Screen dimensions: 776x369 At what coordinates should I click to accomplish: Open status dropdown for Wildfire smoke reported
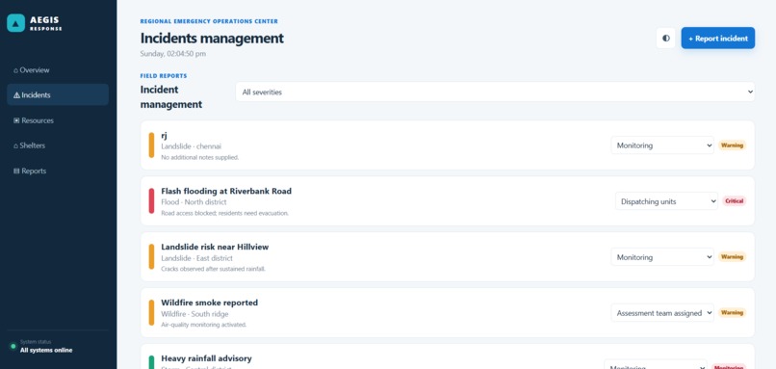[x=662, y=313]
